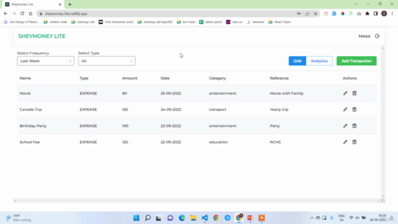Edit the Birthday Party transaction

[x=345, y=126]
